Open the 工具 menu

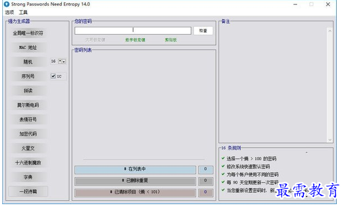[23, 12]
